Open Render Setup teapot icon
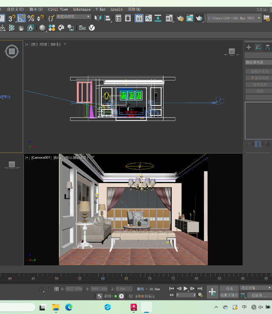The width and height of the screenshot is (272, 314). [x=181, y=18]
